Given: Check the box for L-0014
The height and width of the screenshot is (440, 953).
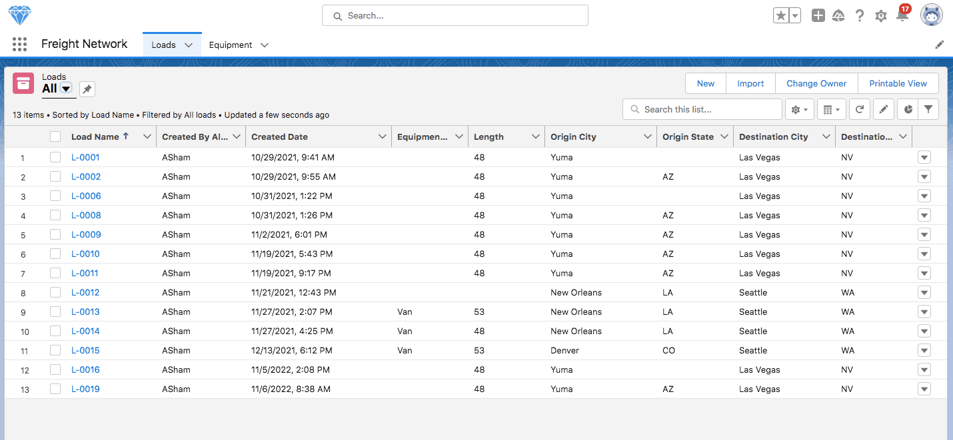Looking at the screenshot, I should (x=55, y=331).
